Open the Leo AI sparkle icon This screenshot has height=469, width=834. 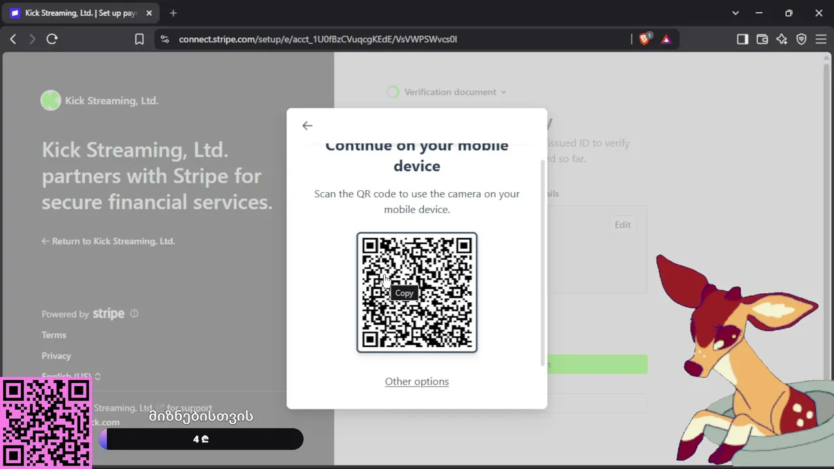782,39
